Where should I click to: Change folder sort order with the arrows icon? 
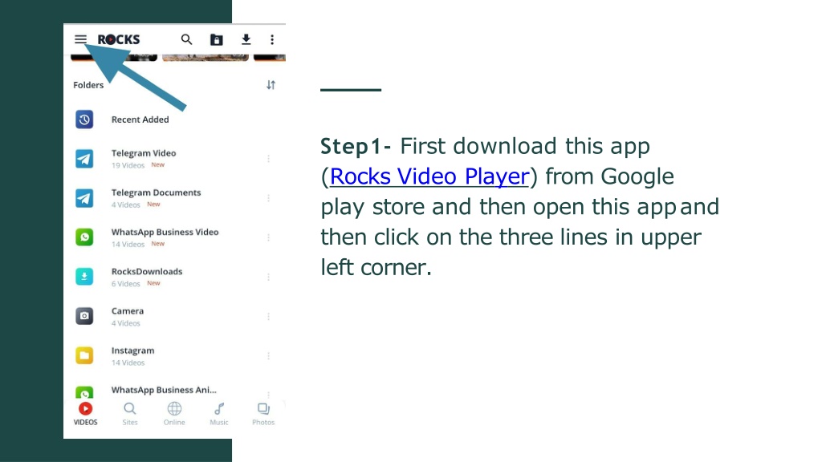pos(271,85)
